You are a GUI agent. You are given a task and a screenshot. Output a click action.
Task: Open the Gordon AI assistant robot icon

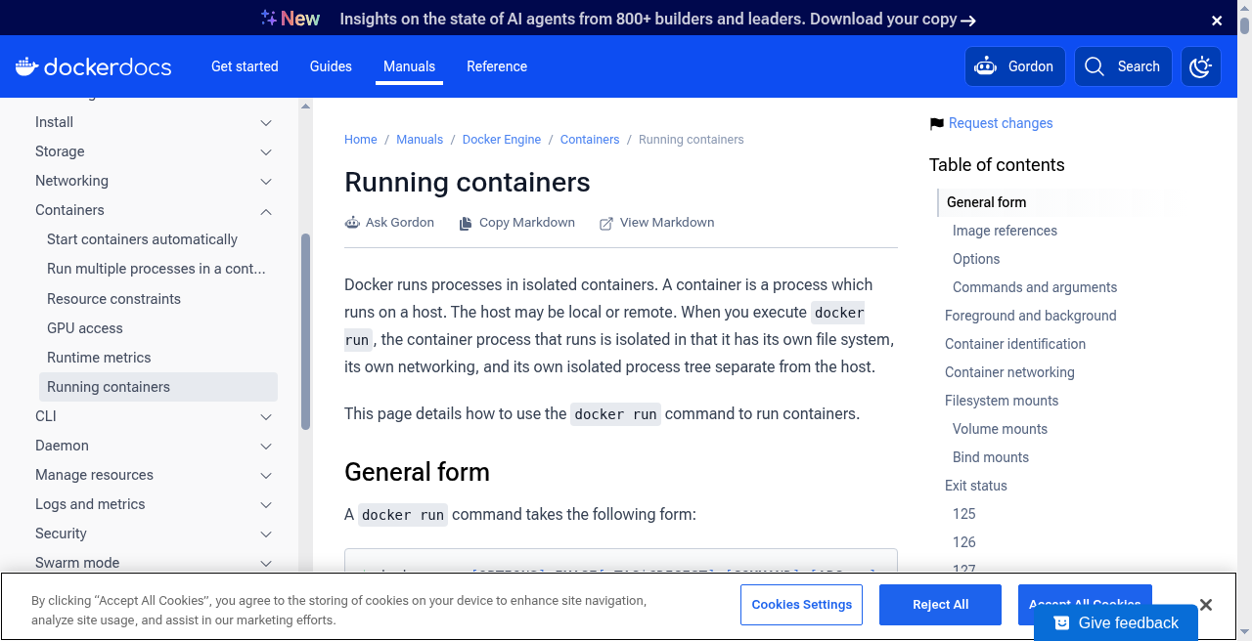[x=985, y=66]
